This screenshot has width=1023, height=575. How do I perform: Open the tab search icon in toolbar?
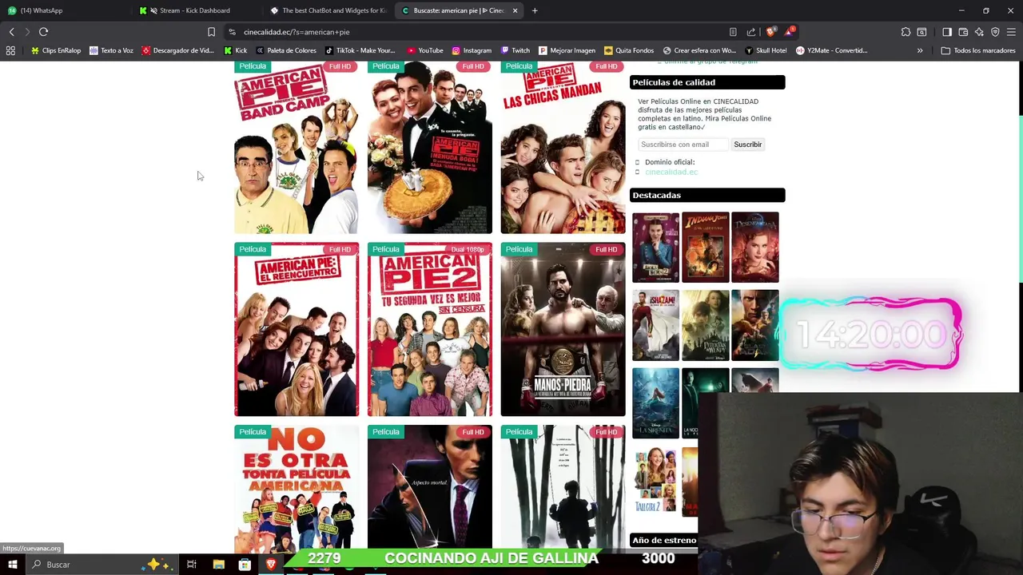coord(921,32)
